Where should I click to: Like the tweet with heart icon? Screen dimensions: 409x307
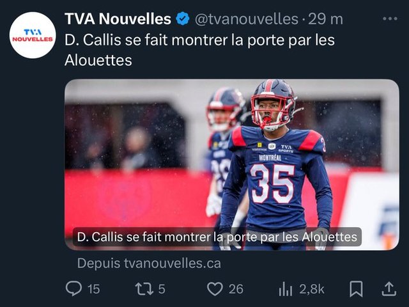click(x=215, y=289)
